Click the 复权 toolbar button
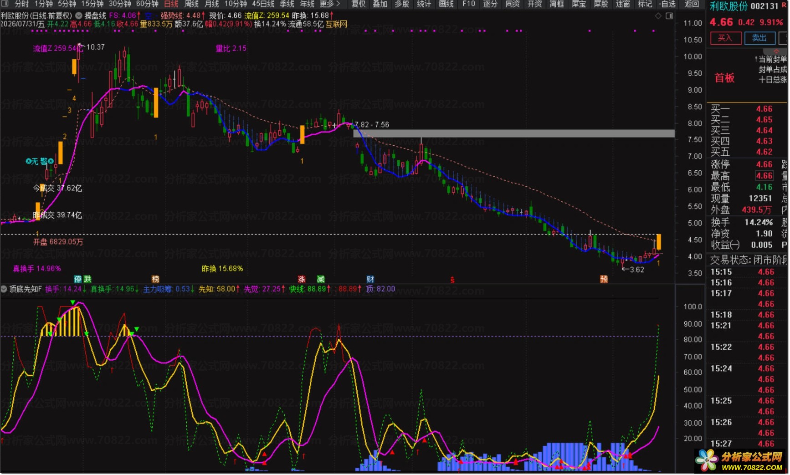Viewport: 790px width, 475px height. point(359,4)
